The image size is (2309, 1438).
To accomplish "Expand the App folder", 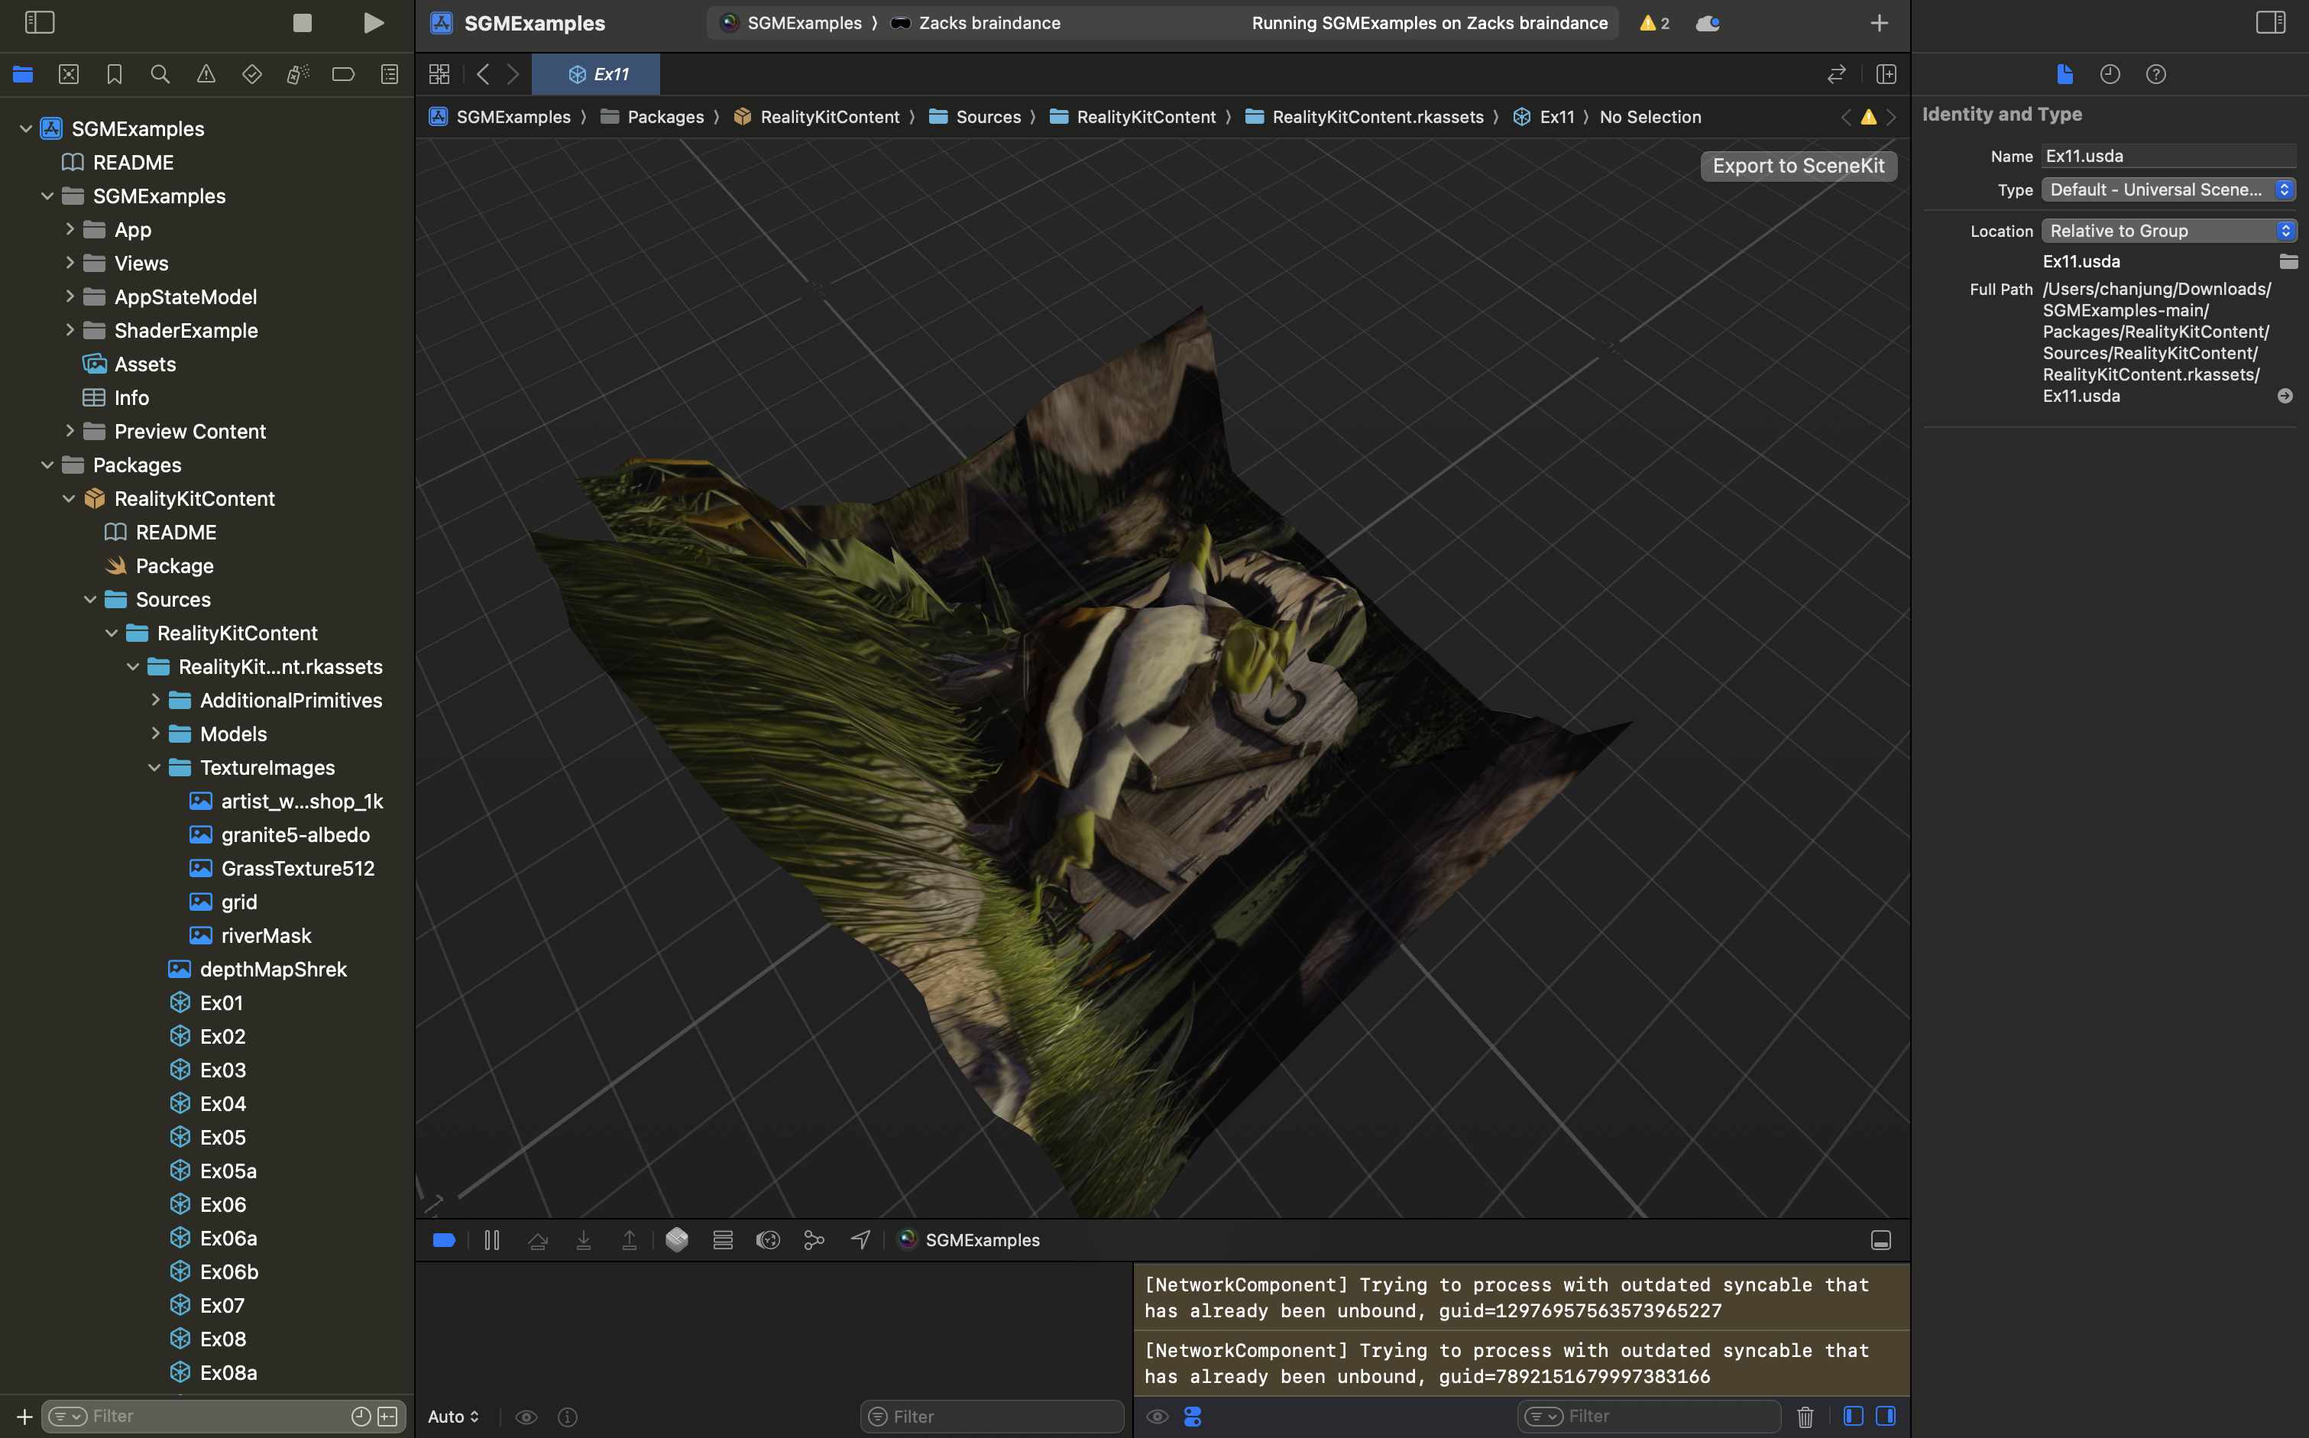I will coord(70,229).
